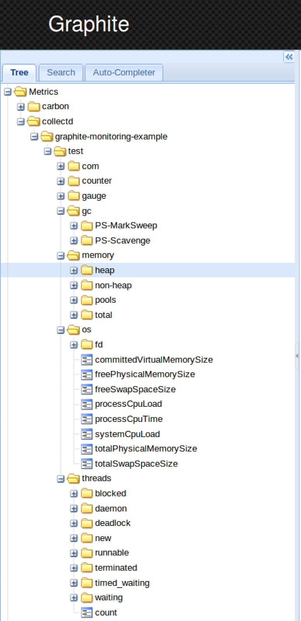Expand the total folder
The width and height of the screenshot is (301, 621).
[74, 315]
